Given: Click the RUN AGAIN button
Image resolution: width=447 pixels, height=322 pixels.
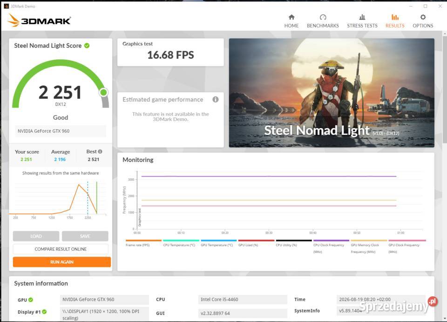Looking at the screenshot, I should click(62, 262).
